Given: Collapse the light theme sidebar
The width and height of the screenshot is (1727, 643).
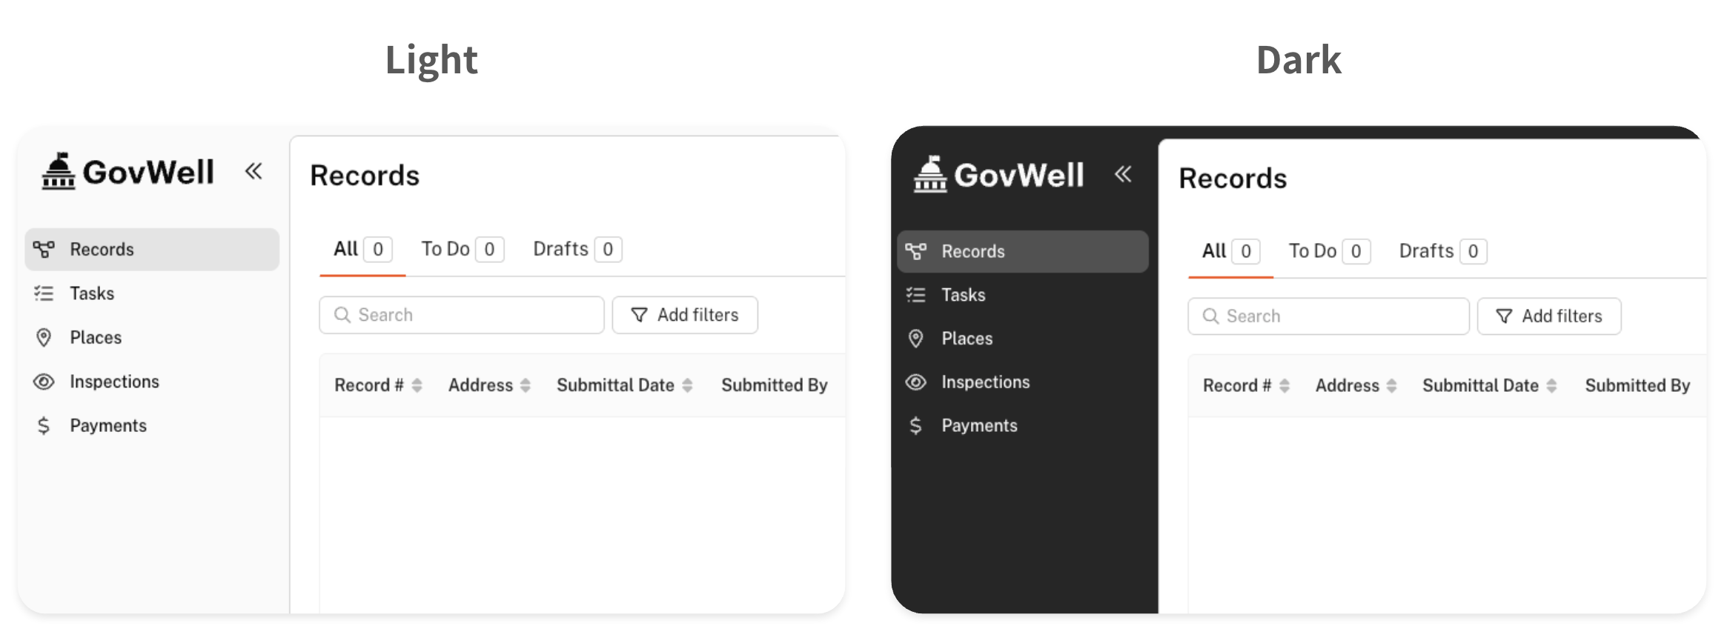Looking at the screenshot, I should point(253,172).
